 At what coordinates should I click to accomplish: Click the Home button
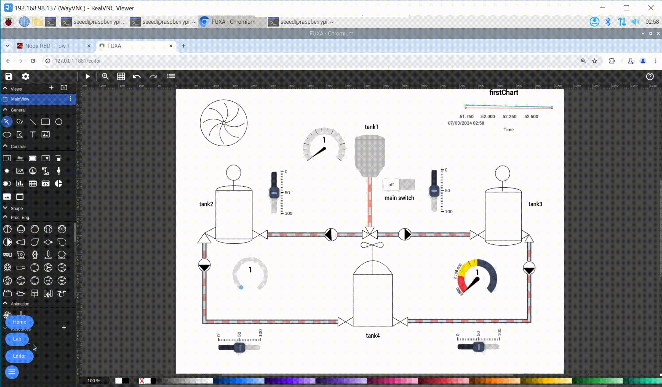point(19,322)
